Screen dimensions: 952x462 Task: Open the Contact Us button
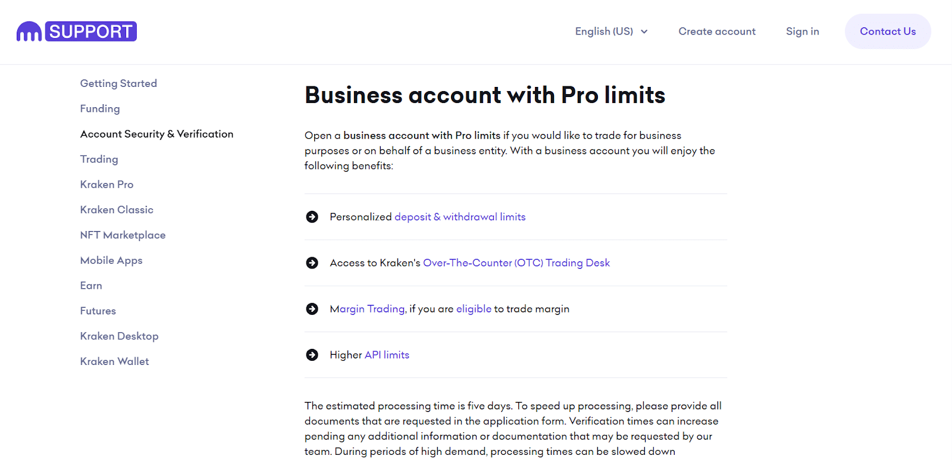tap(888, 32)
